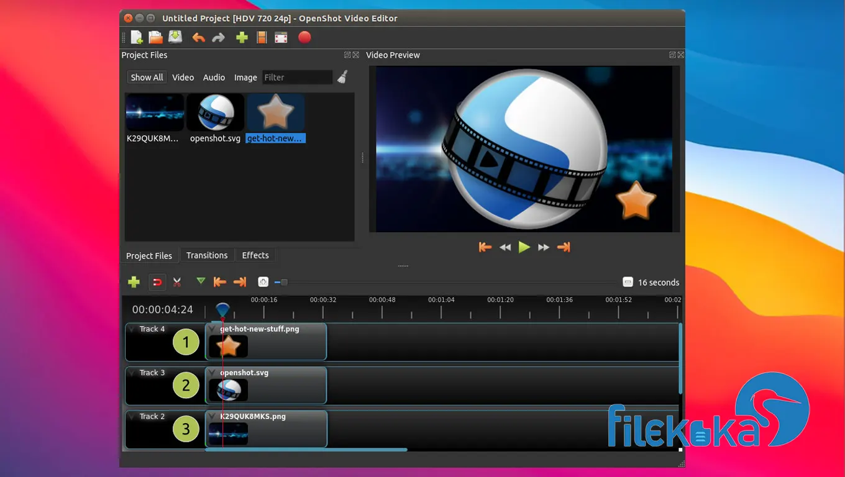Viewport: 845px width, 477px height.
Task: Click the timeline horizontal scrollbar
Action: (306, 450)
